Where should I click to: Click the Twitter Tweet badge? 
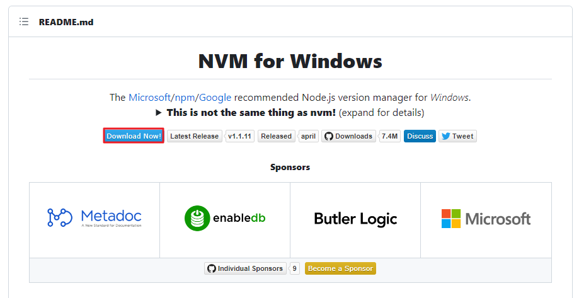click(x=457, y=136)
